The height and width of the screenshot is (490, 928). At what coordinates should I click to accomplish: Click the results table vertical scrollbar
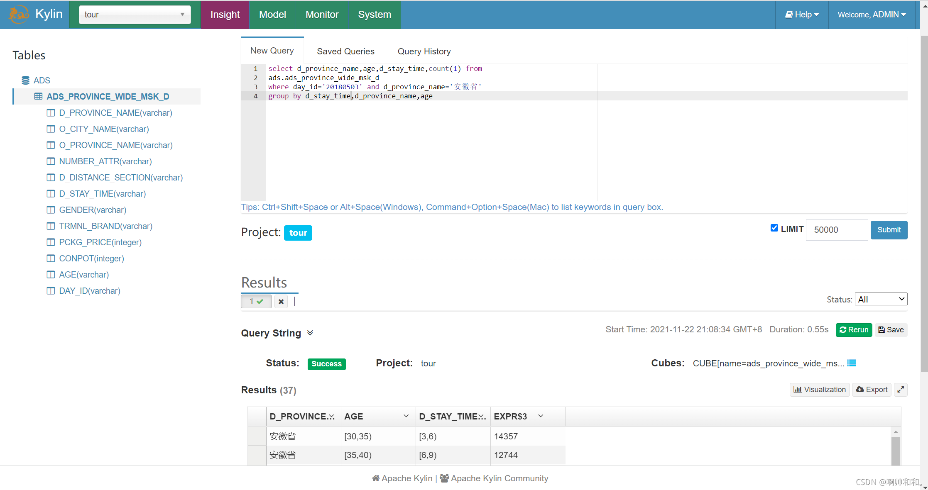tap(896, 450)
